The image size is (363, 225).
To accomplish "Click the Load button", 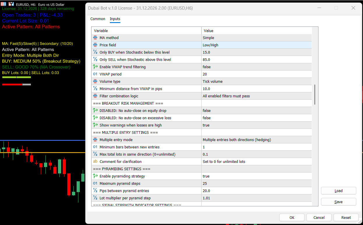I will click(339, 191).
